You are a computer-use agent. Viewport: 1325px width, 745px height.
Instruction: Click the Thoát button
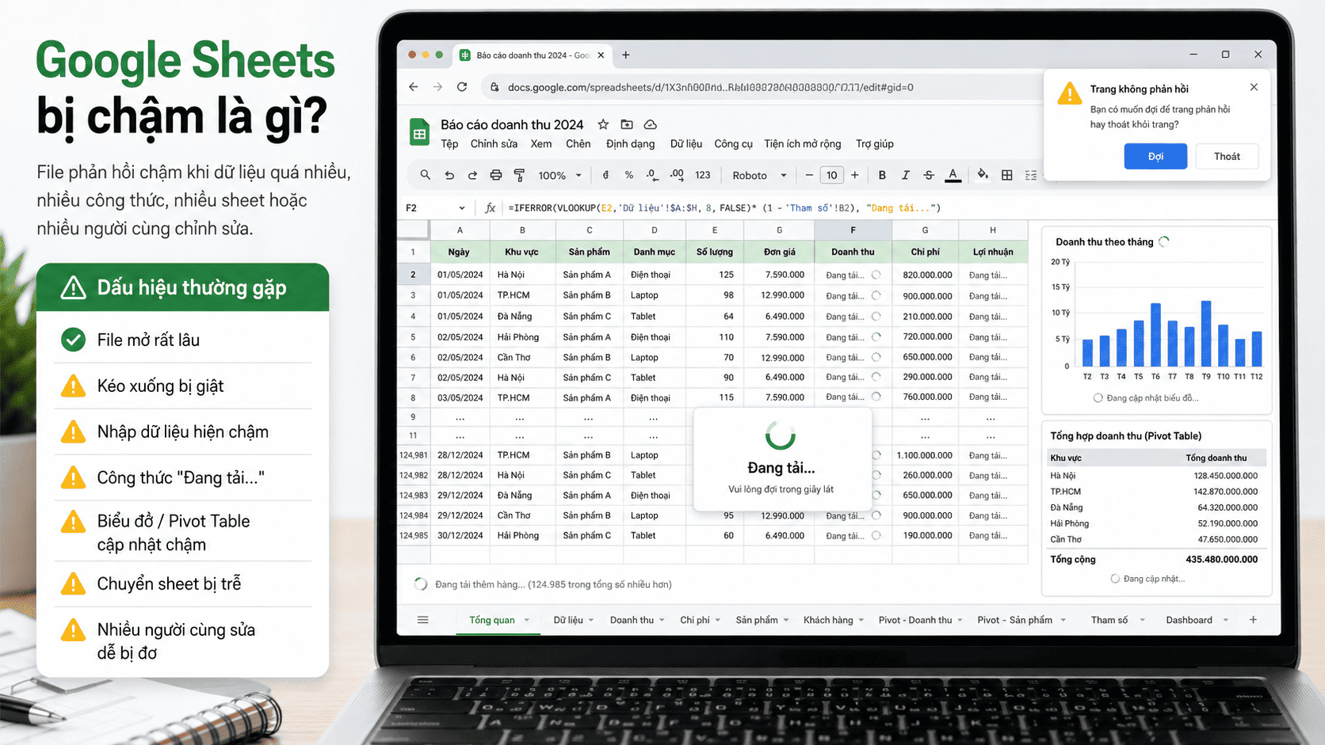(x=1227, y=156)
